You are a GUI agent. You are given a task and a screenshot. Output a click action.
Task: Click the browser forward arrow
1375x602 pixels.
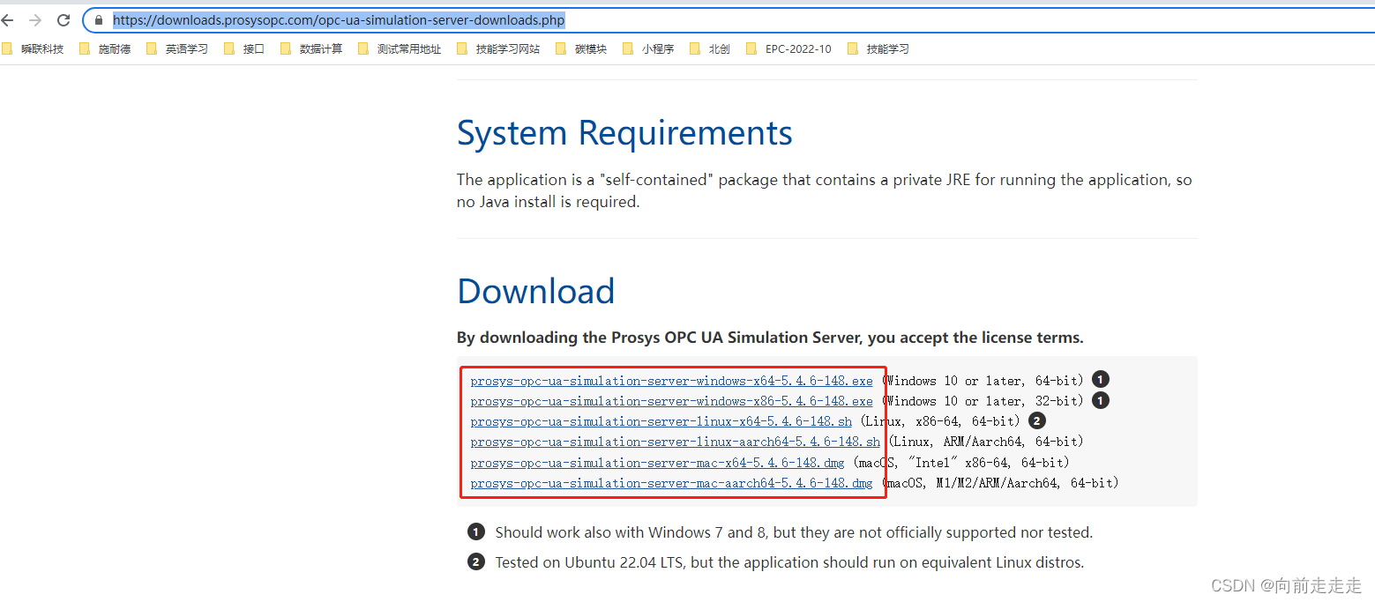(x=35, y=19)
